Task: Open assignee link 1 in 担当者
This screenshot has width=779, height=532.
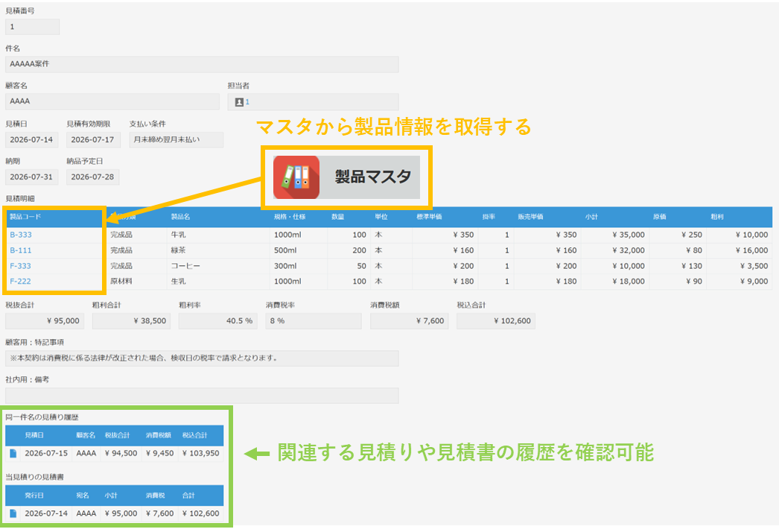Action: [247, 102]
